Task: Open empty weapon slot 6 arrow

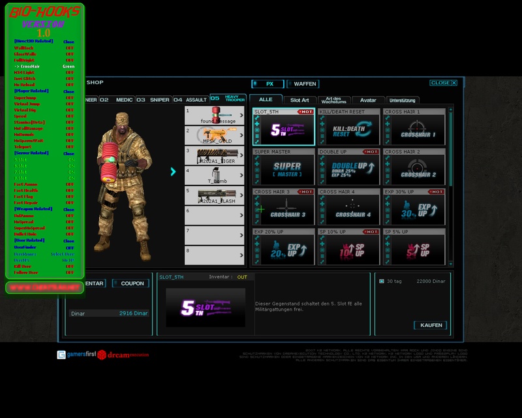Action: pyautogui.click(x=241, y=216)
